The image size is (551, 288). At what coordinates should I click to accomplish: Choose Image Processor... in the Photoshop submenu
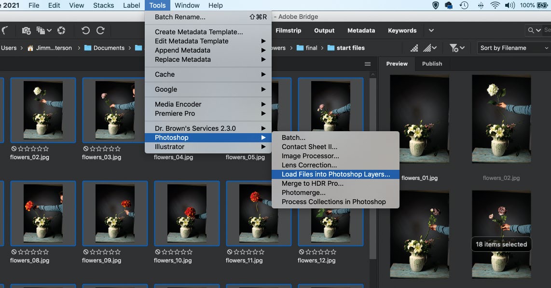click(336, 156)
